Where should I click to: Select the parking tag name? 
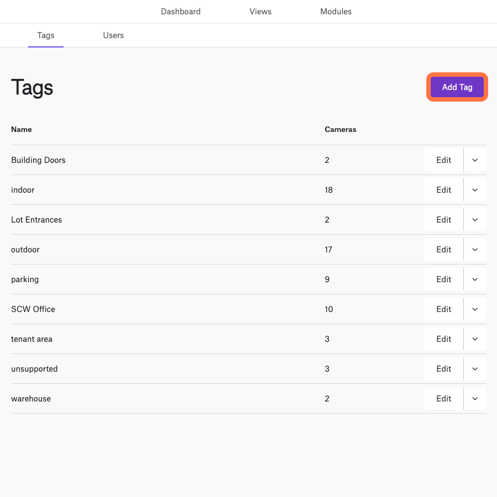[x=25, y=279]
